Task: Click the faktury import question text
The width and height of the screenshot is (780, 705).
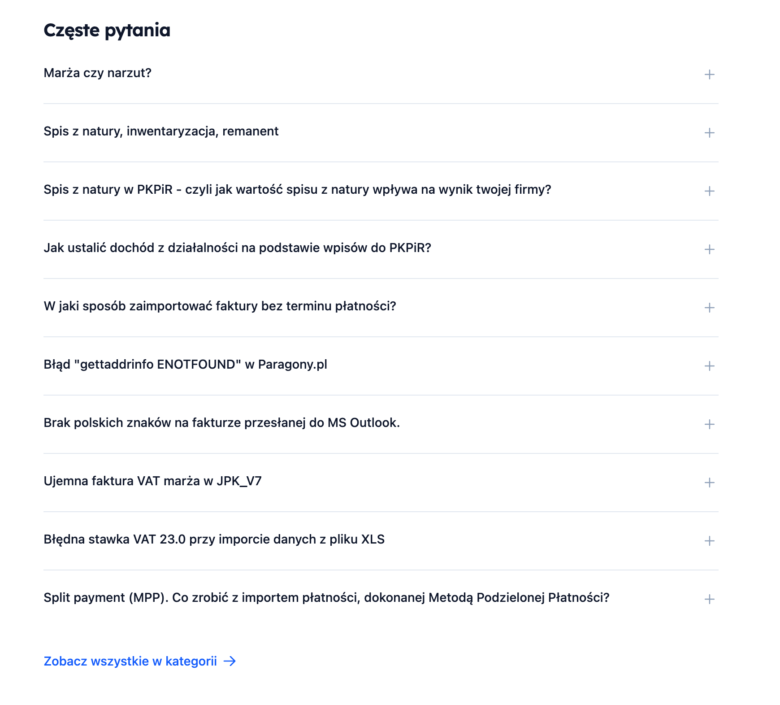Action: click(x=220, y=306)
